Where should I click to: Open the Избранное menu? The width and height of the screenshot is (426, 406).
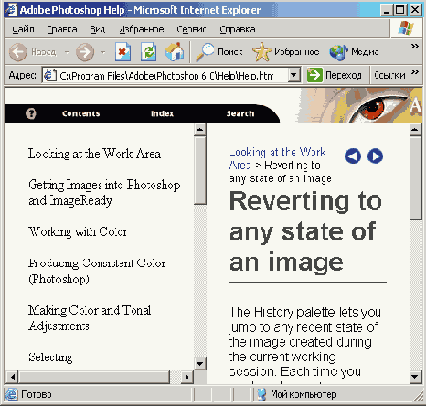[142, 29]
